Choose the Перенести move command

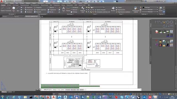(28, 7)
